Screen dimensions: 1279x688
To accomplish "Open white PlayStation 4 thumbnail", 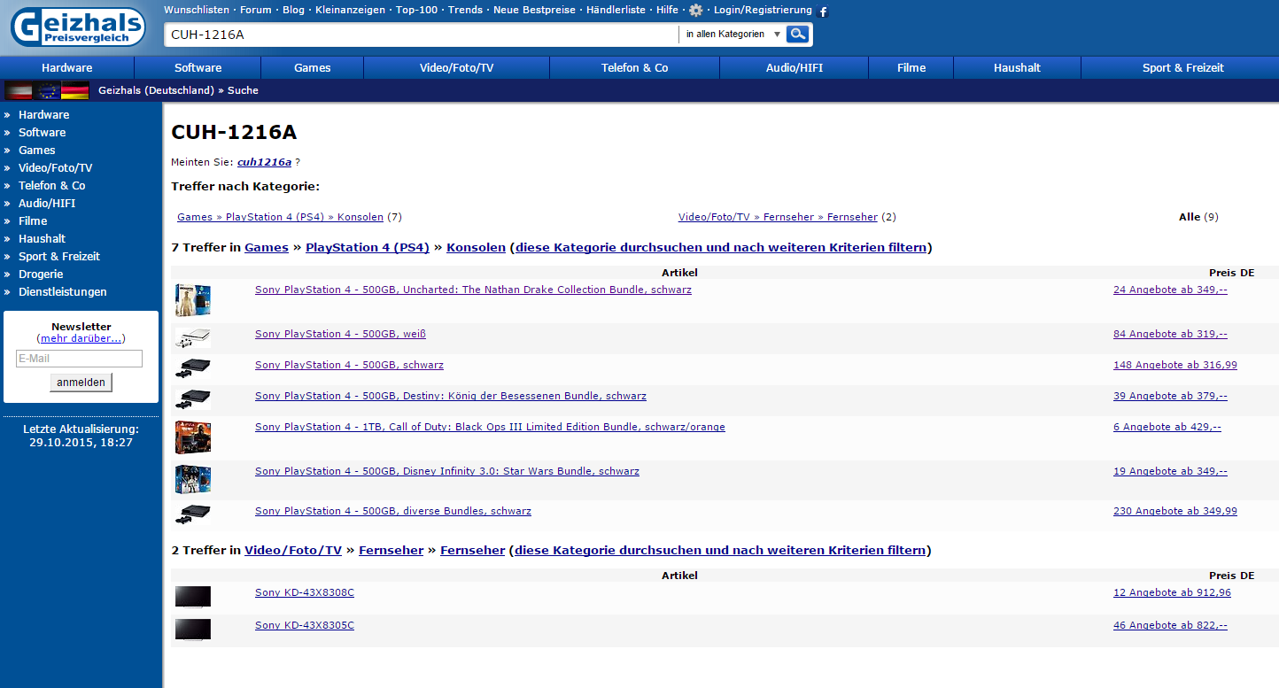I will click(193, 338).
